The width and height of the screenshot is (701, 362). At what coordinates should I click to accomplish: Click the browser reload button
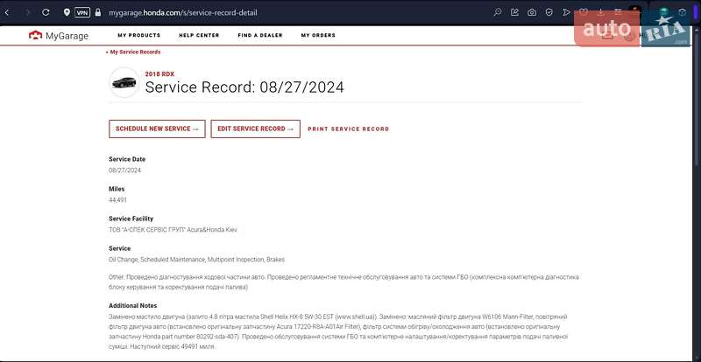pos(45,13)
